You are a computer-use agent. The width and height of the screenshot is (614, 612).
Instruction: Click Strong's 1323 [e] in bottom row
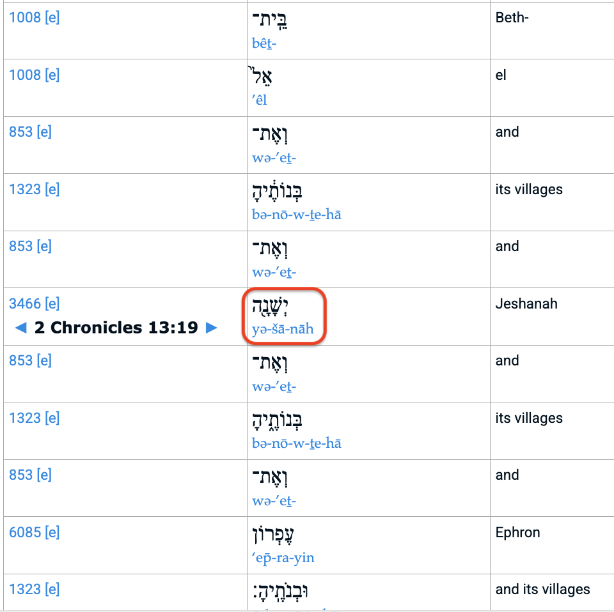pos(35,589)
